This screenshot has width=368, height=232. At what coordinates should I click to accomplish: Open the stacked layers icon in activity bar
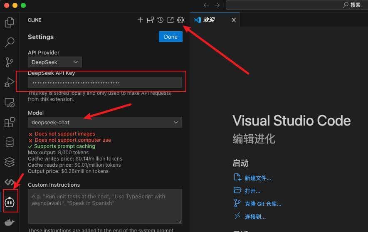[x=10, y=162]
